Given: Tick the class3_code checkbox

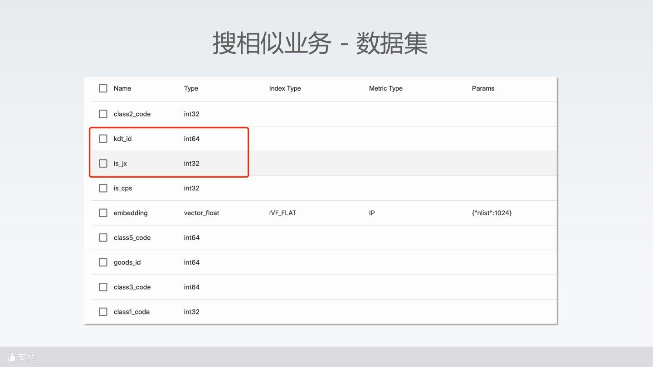Looking at the screenshot, I should click(x=103, y=287).
